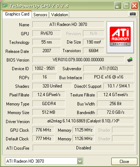Click the DirectX Support value 10.1 / SM4.1
The width and height of the screenshot is (140, 167).
tap(118, 86)
